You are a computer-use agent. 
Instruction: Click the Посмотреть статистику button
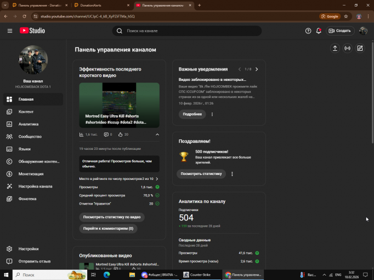point(201,174)
